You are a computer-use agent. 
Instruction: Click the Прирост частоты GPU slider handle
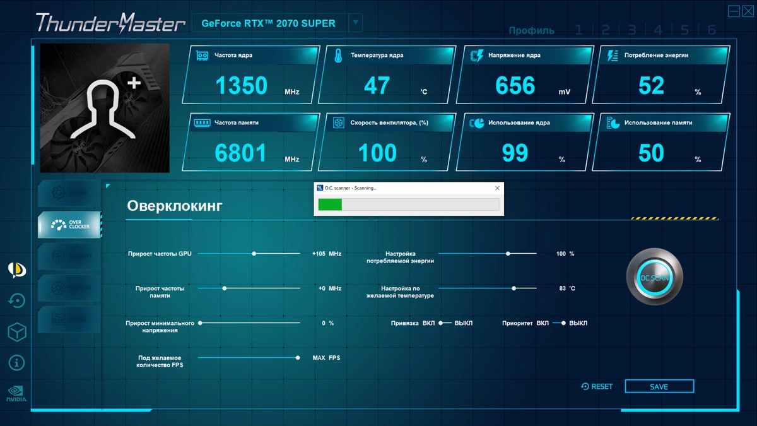click(254, 254)
